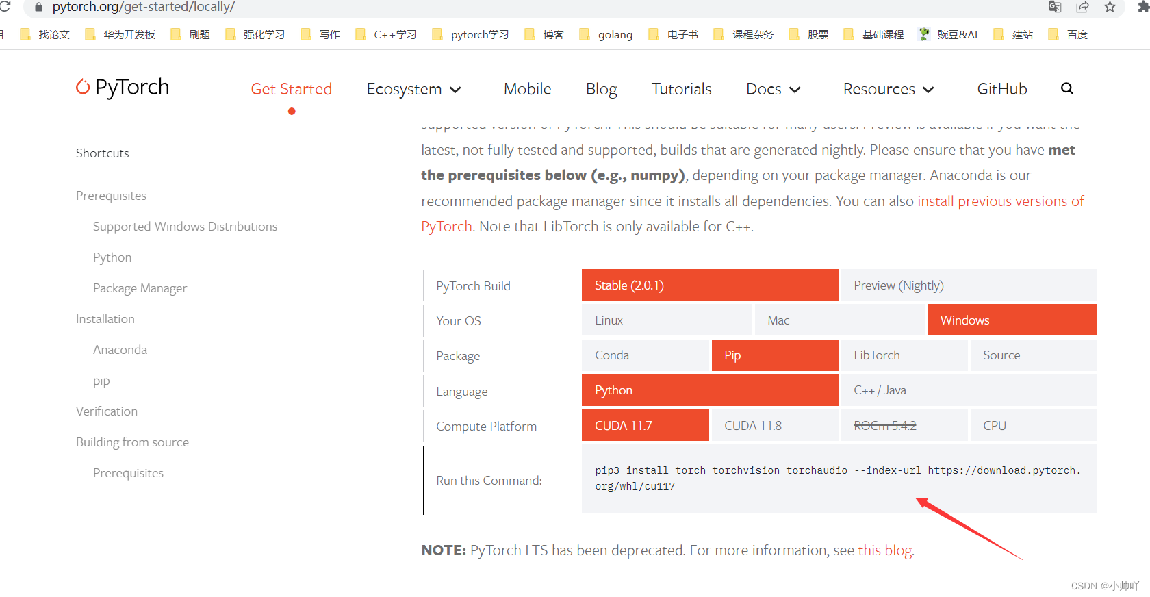This screenshot has width=1150, height=597.
Task: Click the lock icon beside the URL
Action: coord(38,7)
